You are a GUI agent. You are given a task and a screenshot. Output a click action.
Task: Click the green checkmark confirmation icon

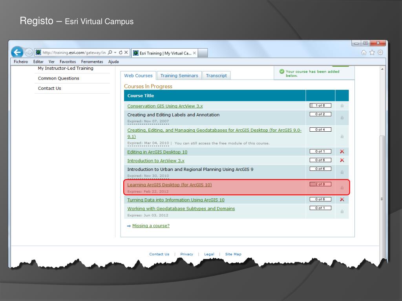(282, 72)
